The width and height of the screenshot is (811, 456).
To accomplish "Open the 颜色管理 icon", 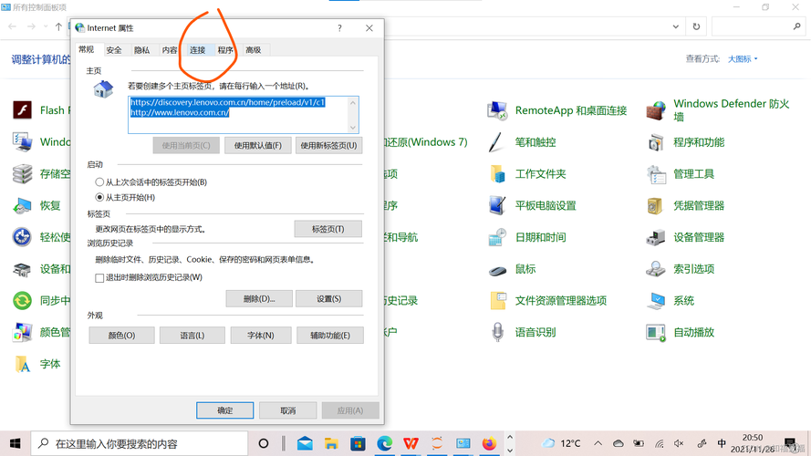I will pos(22,333).
